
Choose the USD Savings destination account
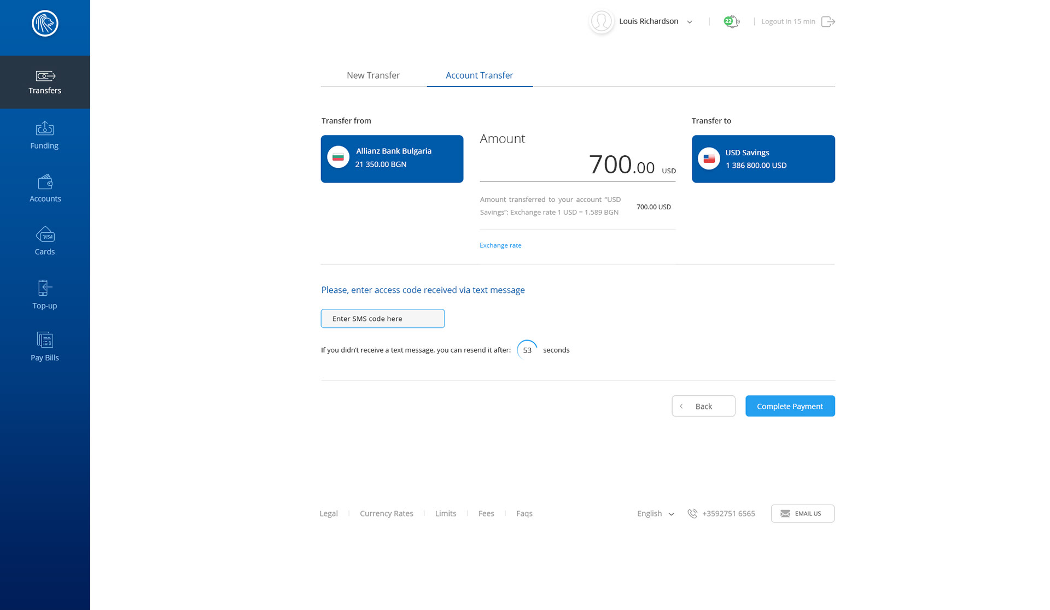coord(763,159)
